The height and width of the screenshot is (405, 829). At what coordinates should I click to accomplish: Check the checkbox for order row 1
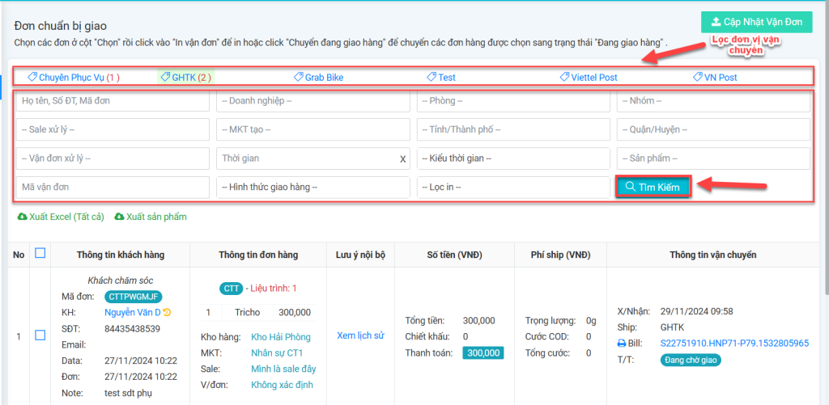[x=40, y=335]
